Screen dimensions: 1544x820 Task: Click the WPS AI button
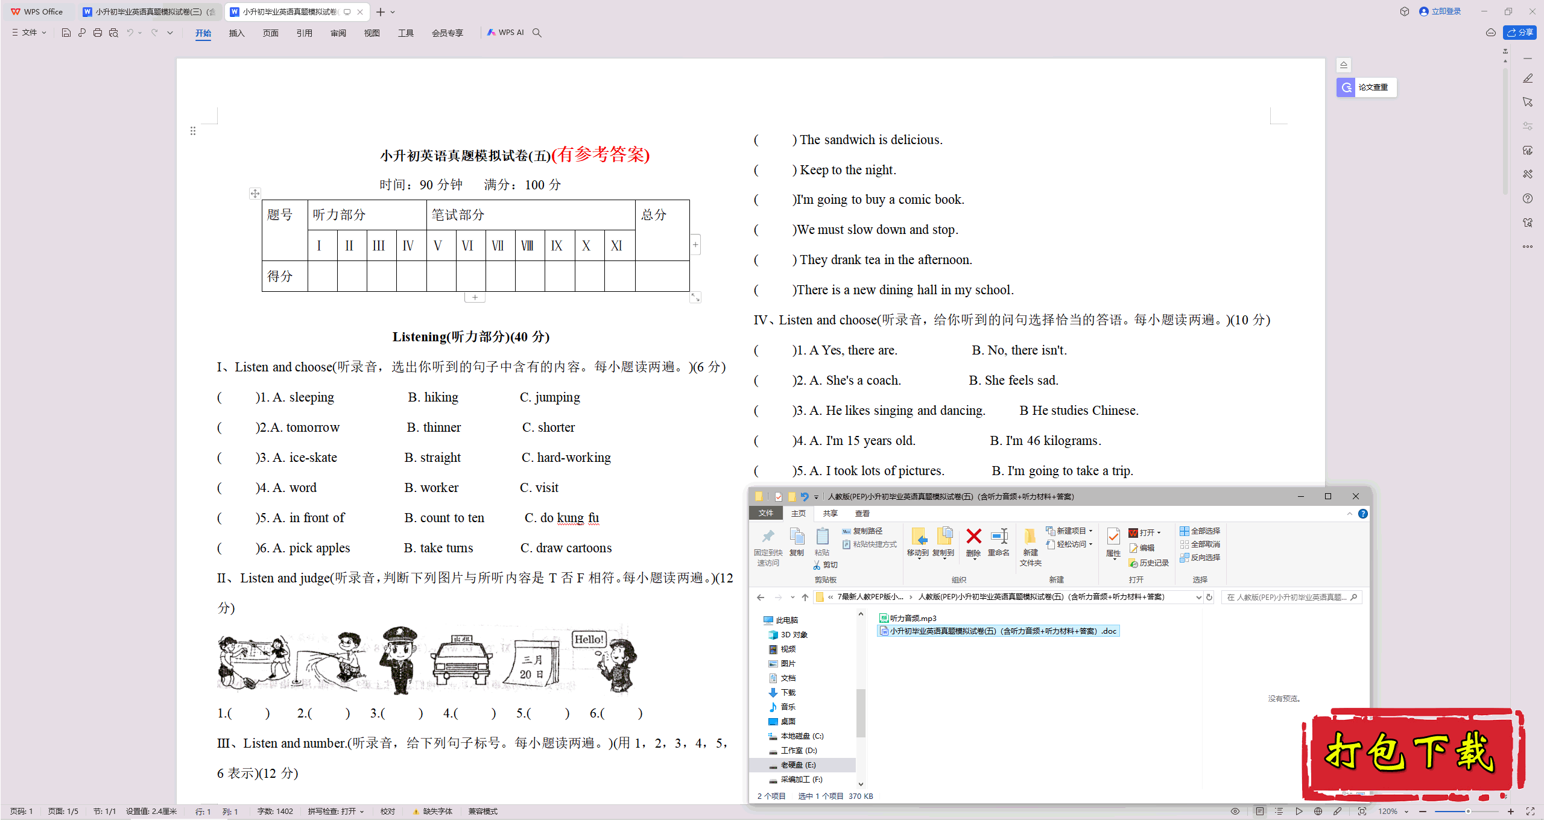tap(505, 33)
